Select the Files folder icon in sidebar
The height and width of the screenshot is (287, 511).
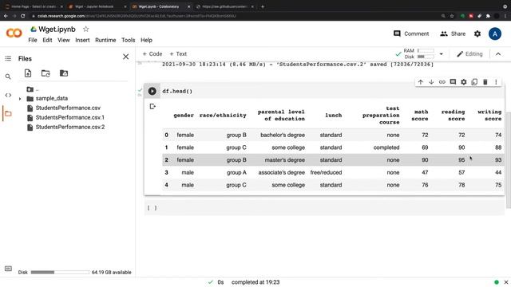(8, 113)
